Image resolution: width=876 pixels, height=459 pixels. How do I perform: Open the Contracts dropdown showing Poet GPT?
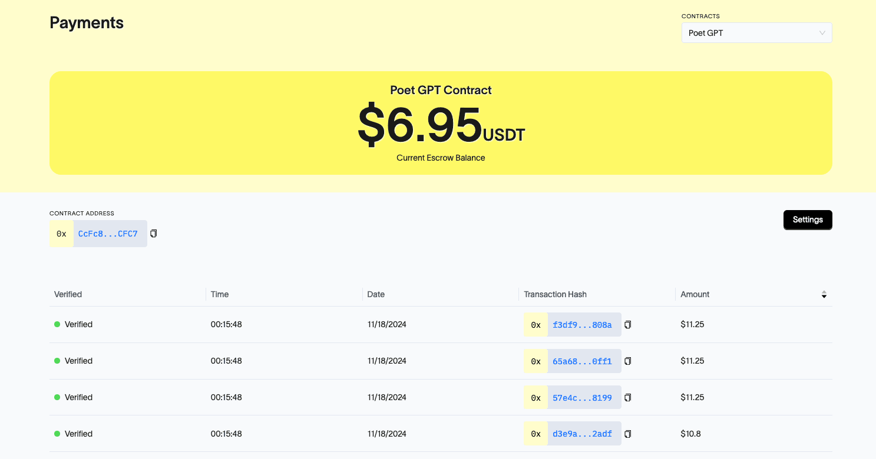(x=756, y=33)
